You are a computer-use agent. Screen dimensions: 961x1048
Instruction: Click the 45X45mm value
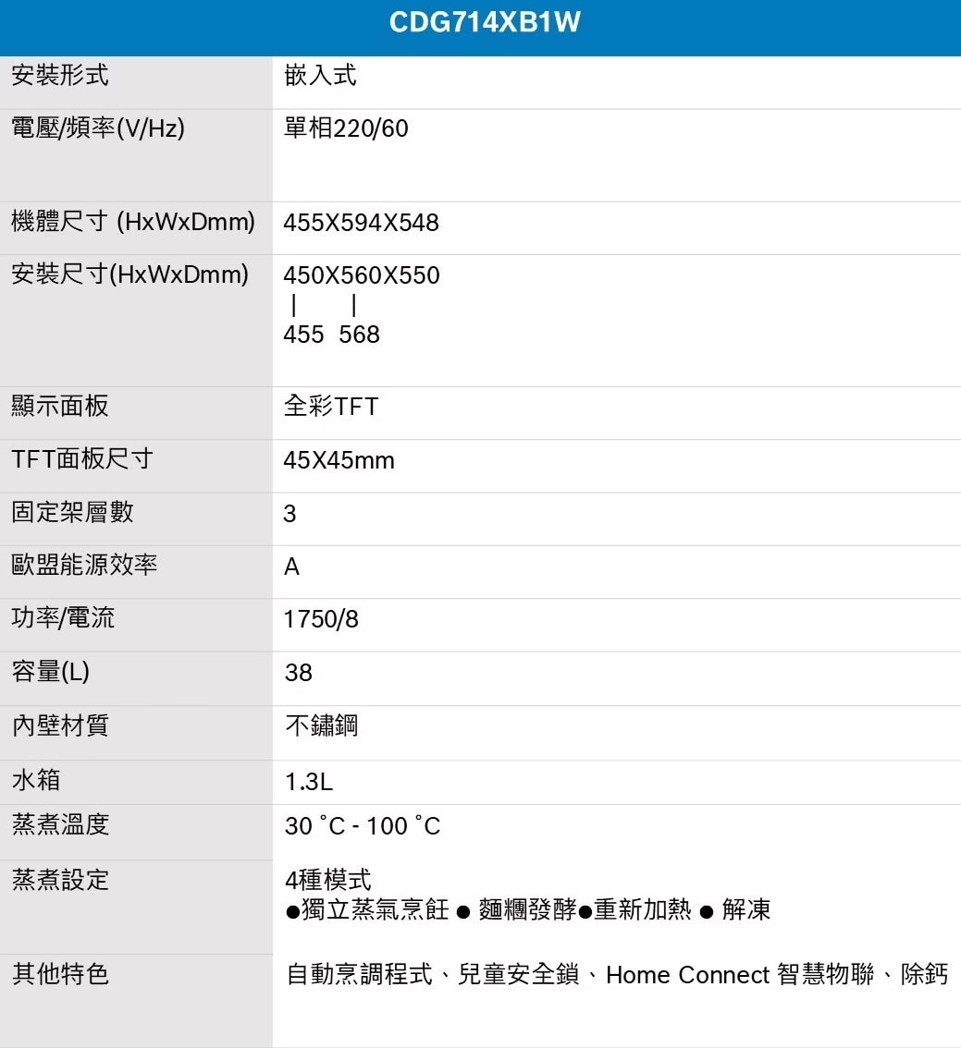tap(339, 460)
